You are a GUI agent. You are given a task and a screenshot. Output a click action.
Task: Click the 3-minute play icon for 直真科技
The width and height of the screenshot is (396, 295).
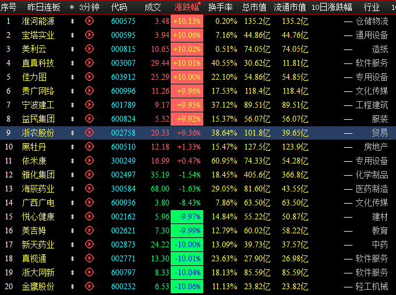click(x=89, y=63)
